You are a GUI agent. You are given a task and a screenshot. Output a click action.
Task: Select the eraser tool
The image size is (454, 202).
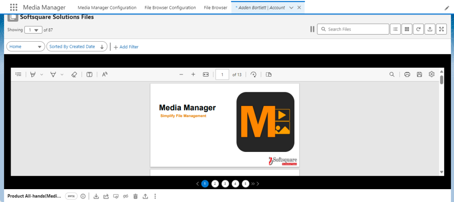74,74
